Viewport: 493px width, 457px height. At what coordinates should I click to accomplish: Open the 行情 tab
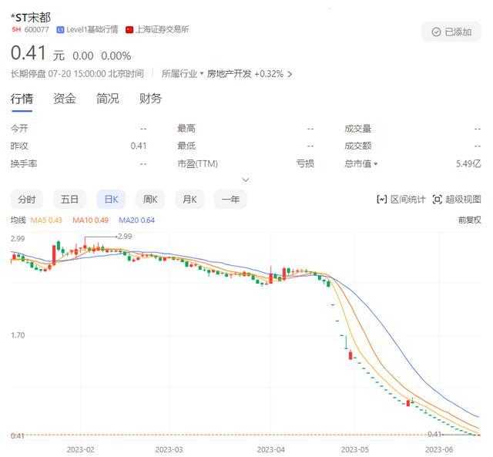[x=22, y=99]
